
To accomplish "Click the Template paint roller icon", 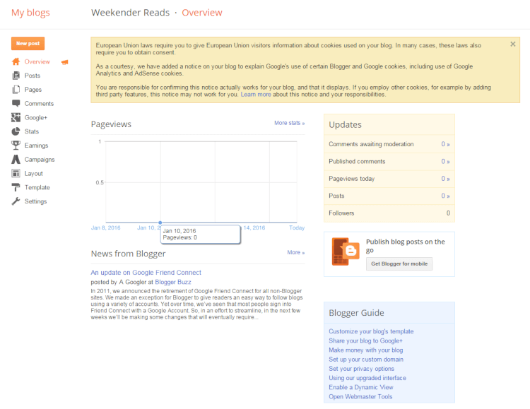I will click(x=16, y=187).
